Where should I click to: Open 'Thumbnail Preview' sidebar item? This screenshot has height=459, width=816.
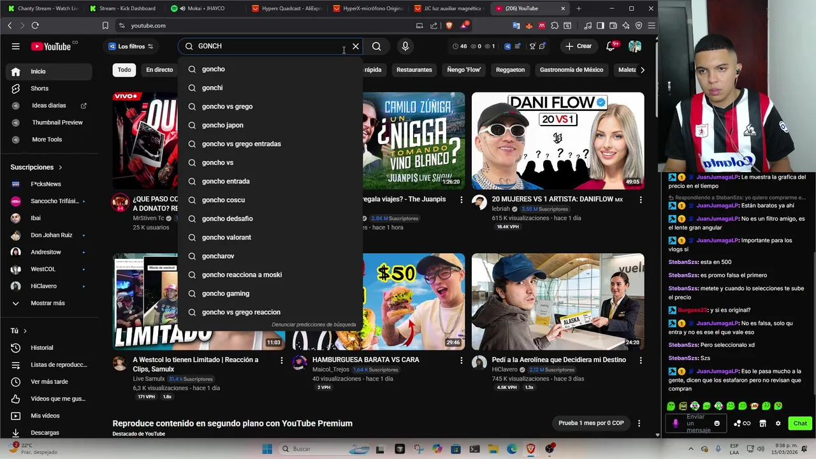[49, 122]
